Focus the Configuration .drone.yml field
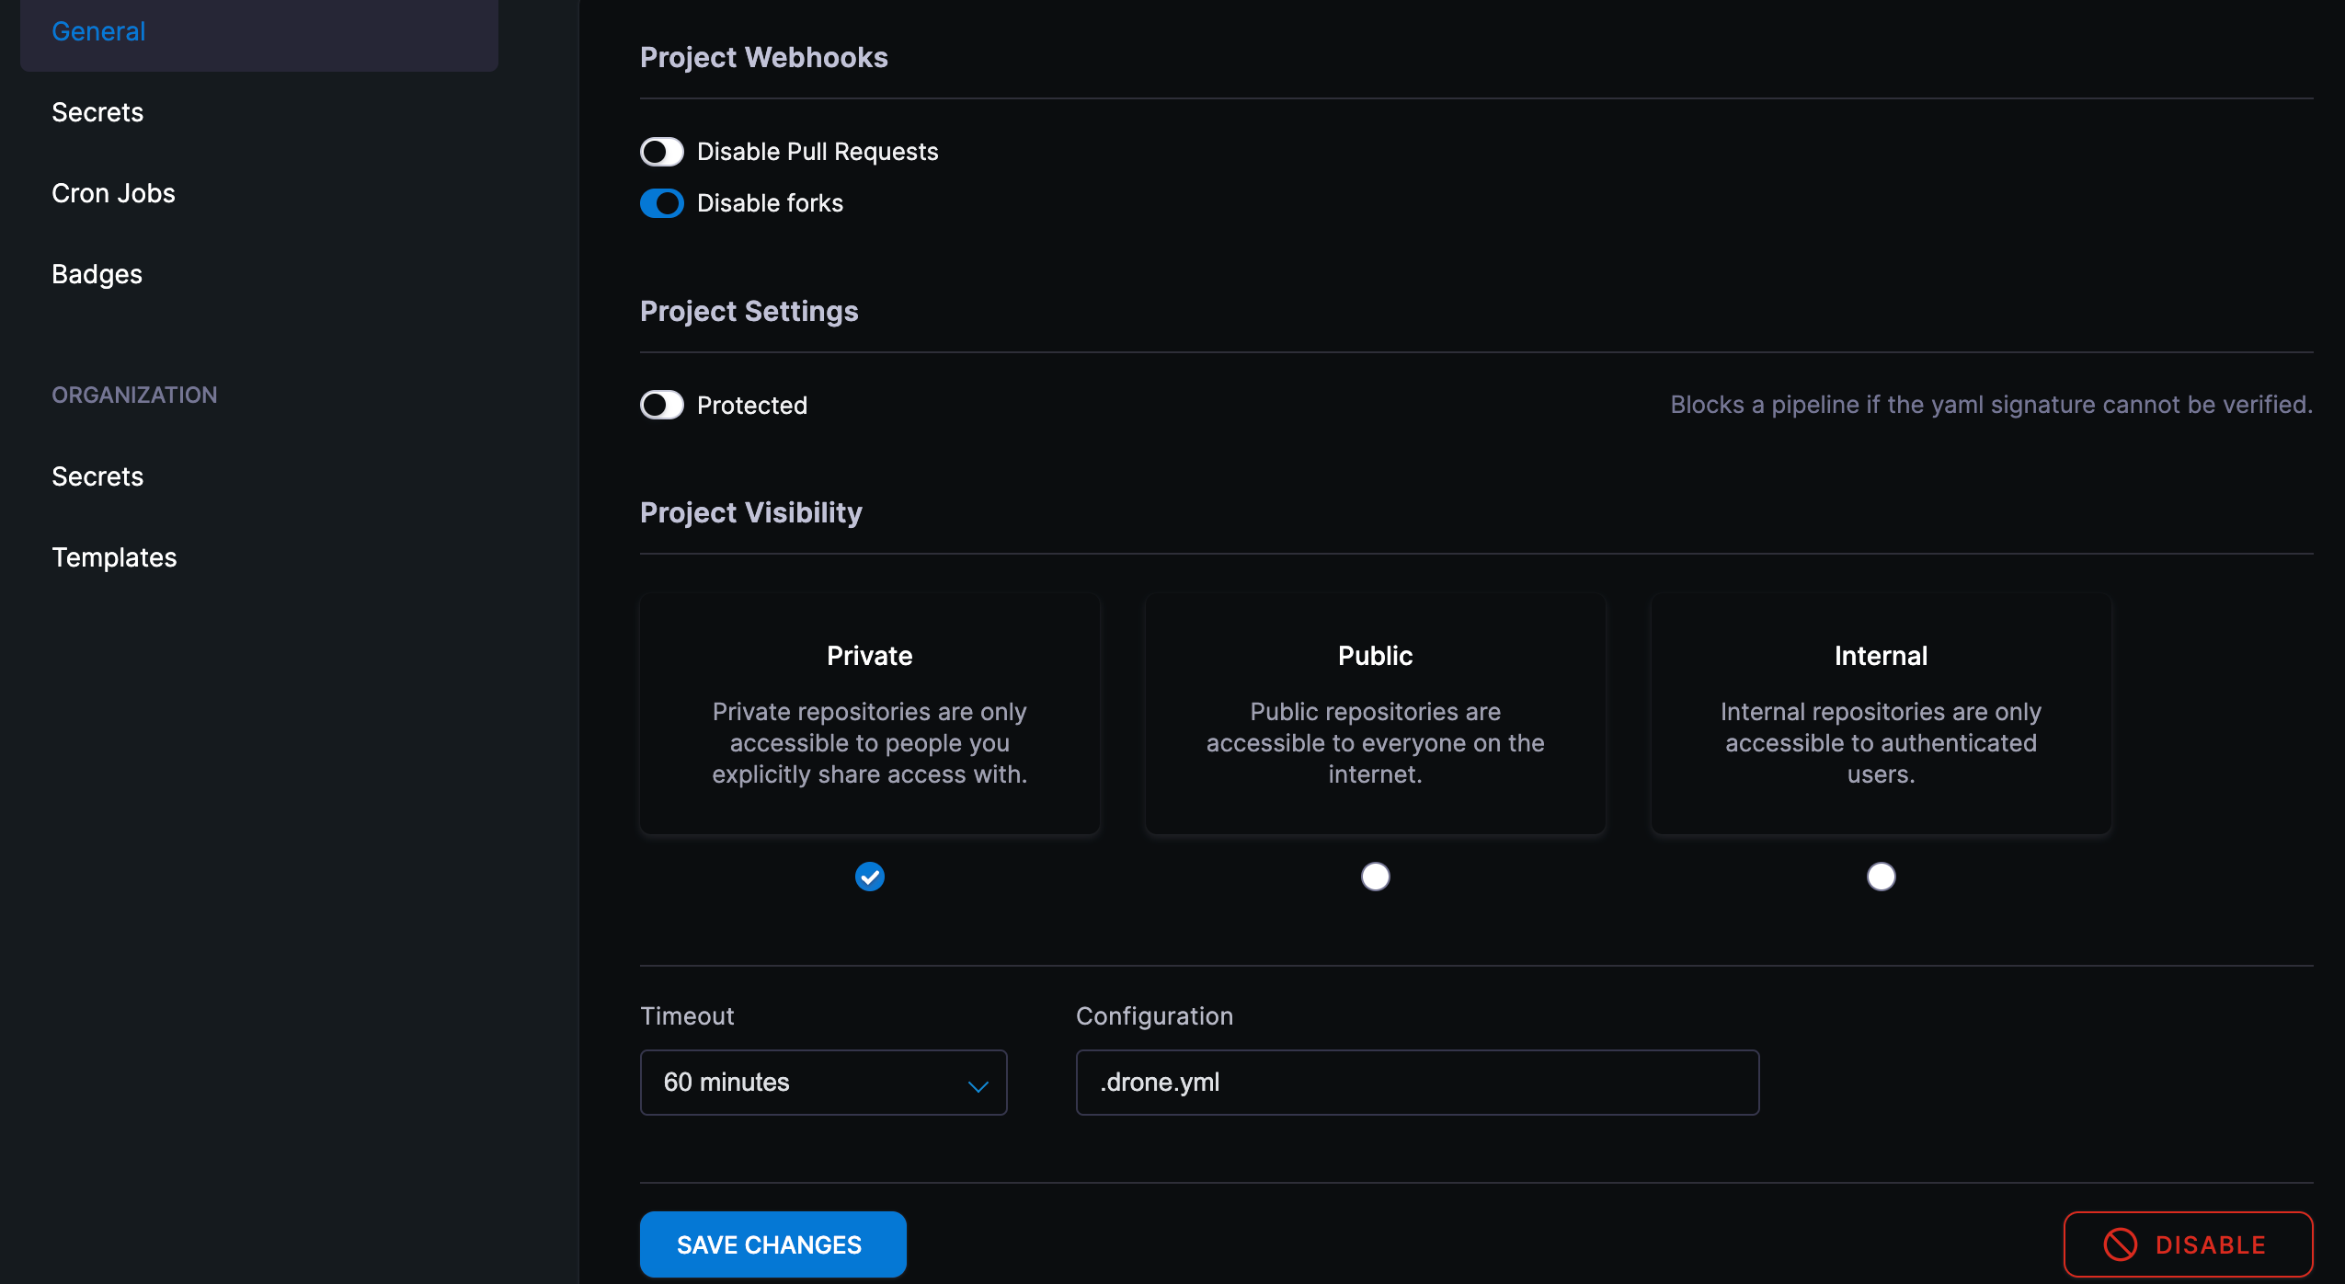Viewport: 2345px width, 1284px height. 1418,1083
